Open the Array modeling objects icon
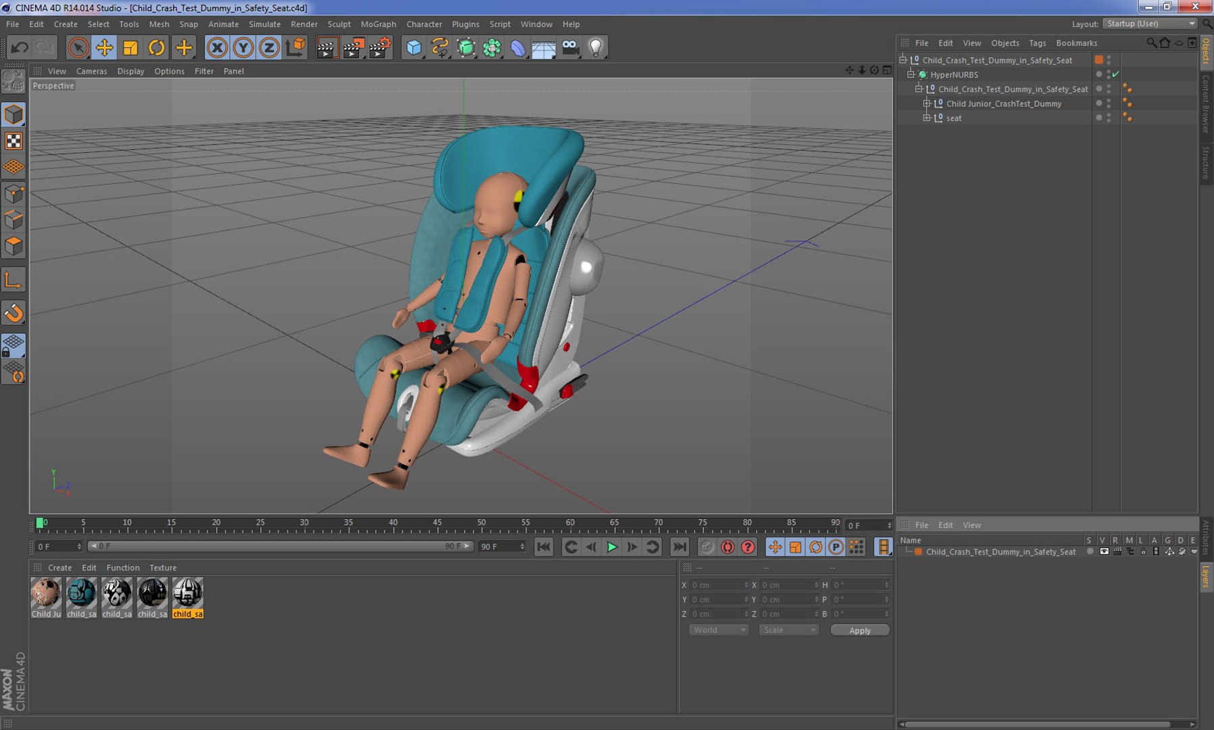 pos(492,47)
